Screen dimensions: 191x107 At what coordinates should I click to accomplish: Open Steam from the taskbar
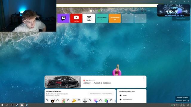(17, 105)
